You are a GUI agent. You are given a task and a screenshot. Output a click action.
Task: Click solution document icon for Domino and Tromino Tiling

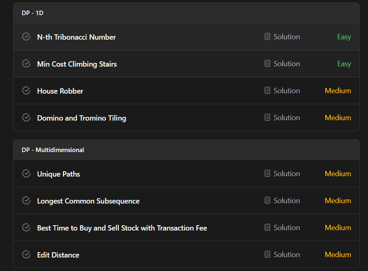click(267, 118)
